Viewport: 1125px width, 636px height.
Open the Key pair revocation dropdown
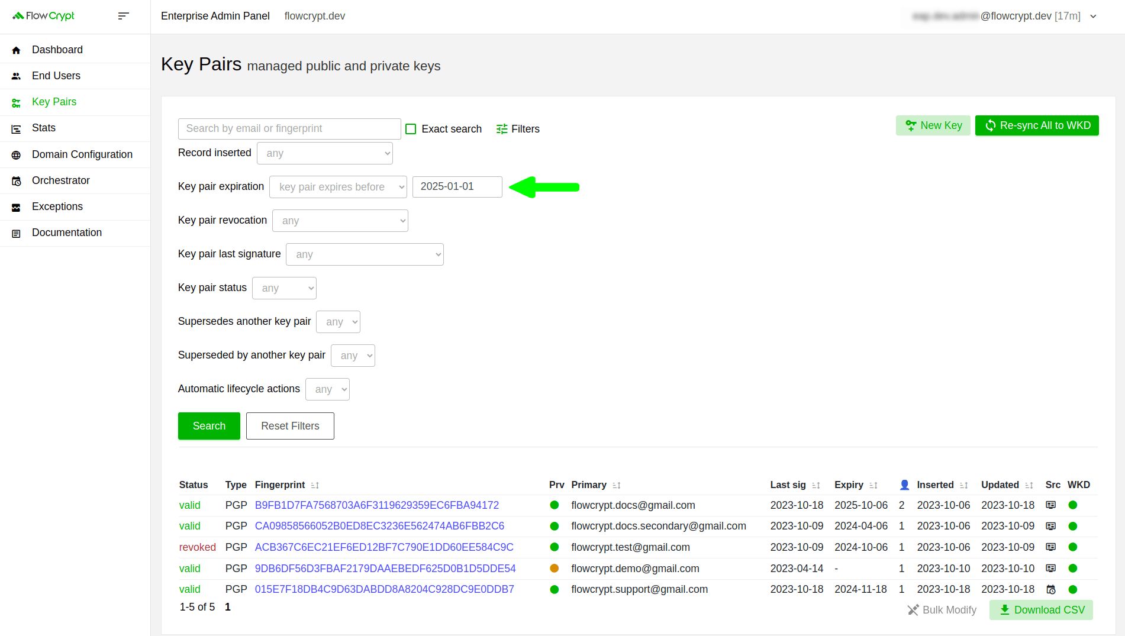[x=340, y=221]
